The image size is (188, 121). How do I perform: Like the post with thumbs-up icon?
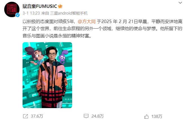[146, 117]
